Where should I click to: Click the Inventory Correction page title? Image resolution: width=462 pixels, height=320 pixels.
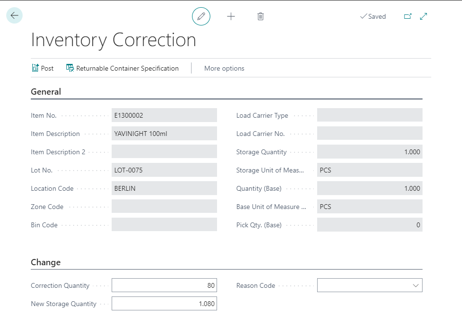[114, 40]
